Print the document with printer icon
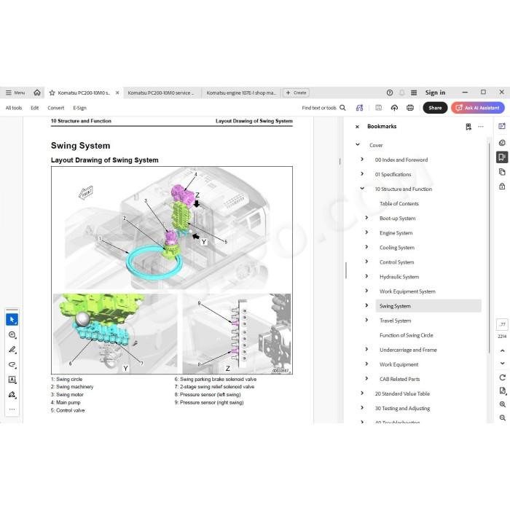 tap(410, 108)
